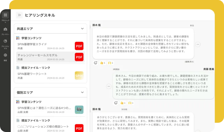Add emoji reaction to 斉藤 恵美 message

point(116,103)
